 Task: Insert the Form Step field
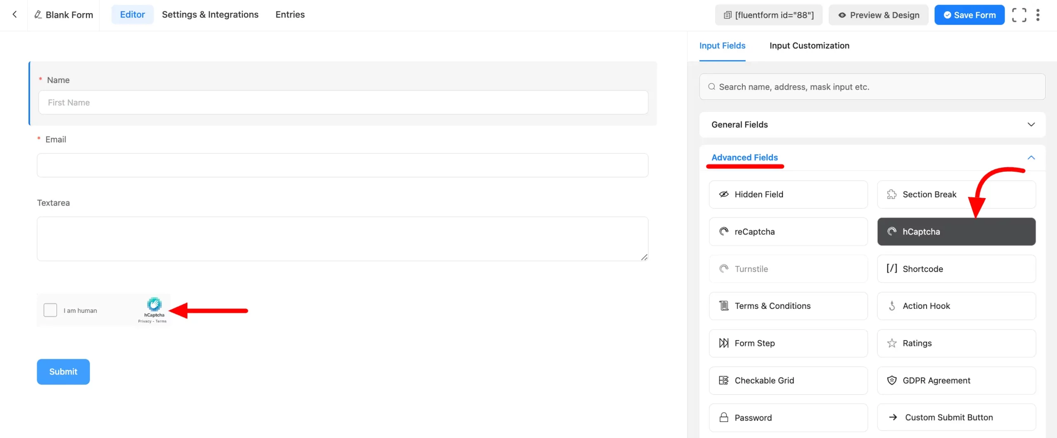tap(788, 343)
